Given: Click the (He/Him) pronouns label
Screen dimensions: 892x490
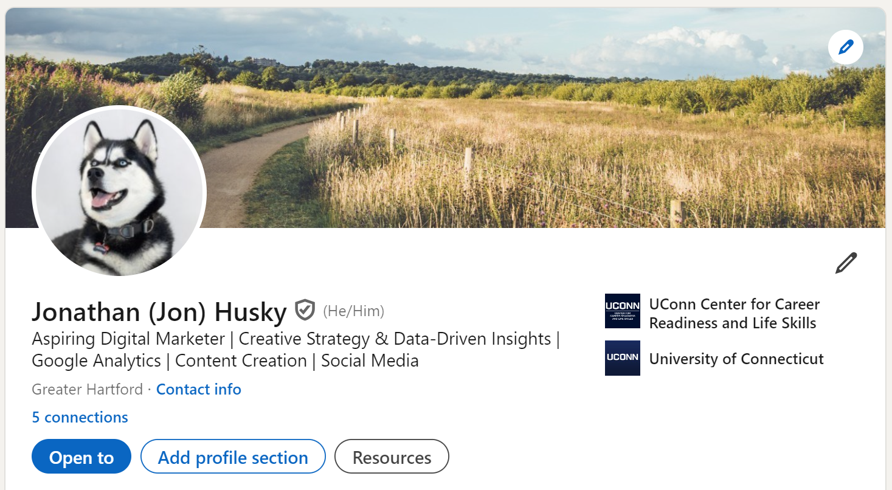Looking at the screenshot, I should pos(353,311).
